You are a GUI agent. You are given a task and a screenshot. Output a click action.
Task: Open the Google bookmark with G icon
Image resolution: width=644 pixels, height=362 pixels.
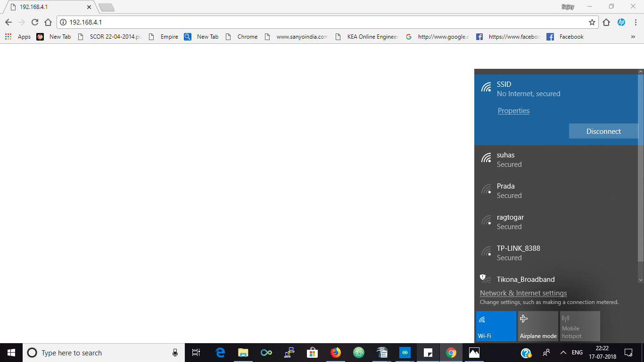[x=437, y=37]
